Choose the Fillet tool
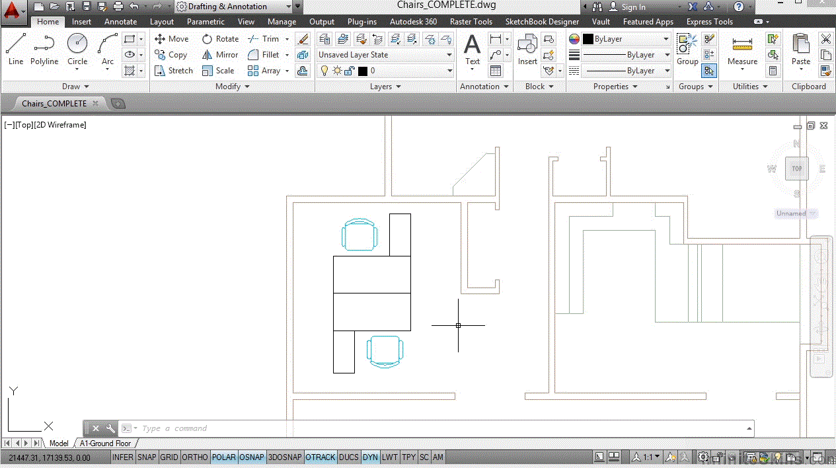This screenshot has height=468, width=836. [x=264, y=55]
